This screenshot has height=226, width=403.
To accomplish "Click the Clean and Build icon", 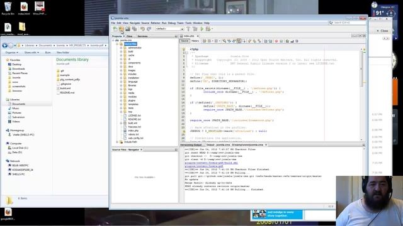I will tap(195, 29).
